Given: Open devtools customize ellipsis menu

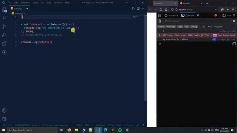Looking at the screenshot, I should coord(229,16).
